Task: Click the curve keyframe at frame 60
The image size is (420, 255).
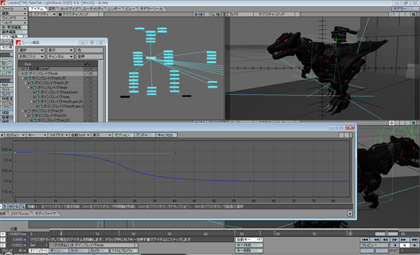Action: 251,180
